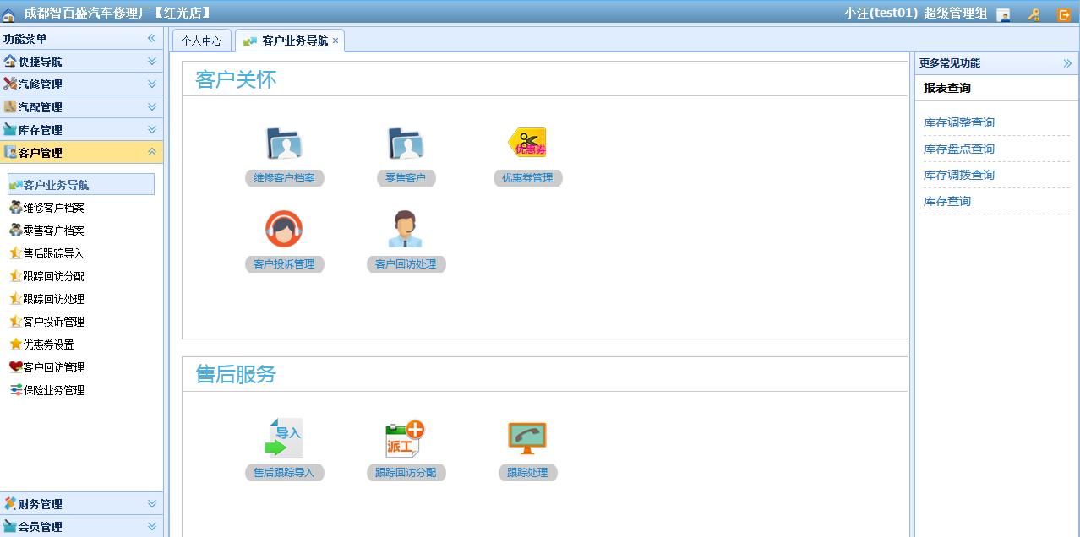Click the orange logout icon in header
This screenshot has height=537, width=1080.
click(x=1064, y=14)
